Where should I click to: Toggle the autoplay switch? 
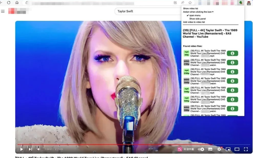tap(201, 149)
